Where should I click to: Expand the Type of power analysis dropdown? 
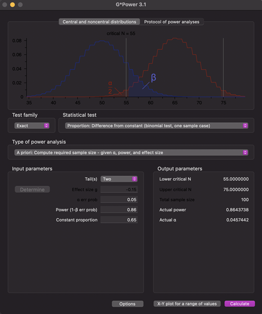click(x=132, y=152)
